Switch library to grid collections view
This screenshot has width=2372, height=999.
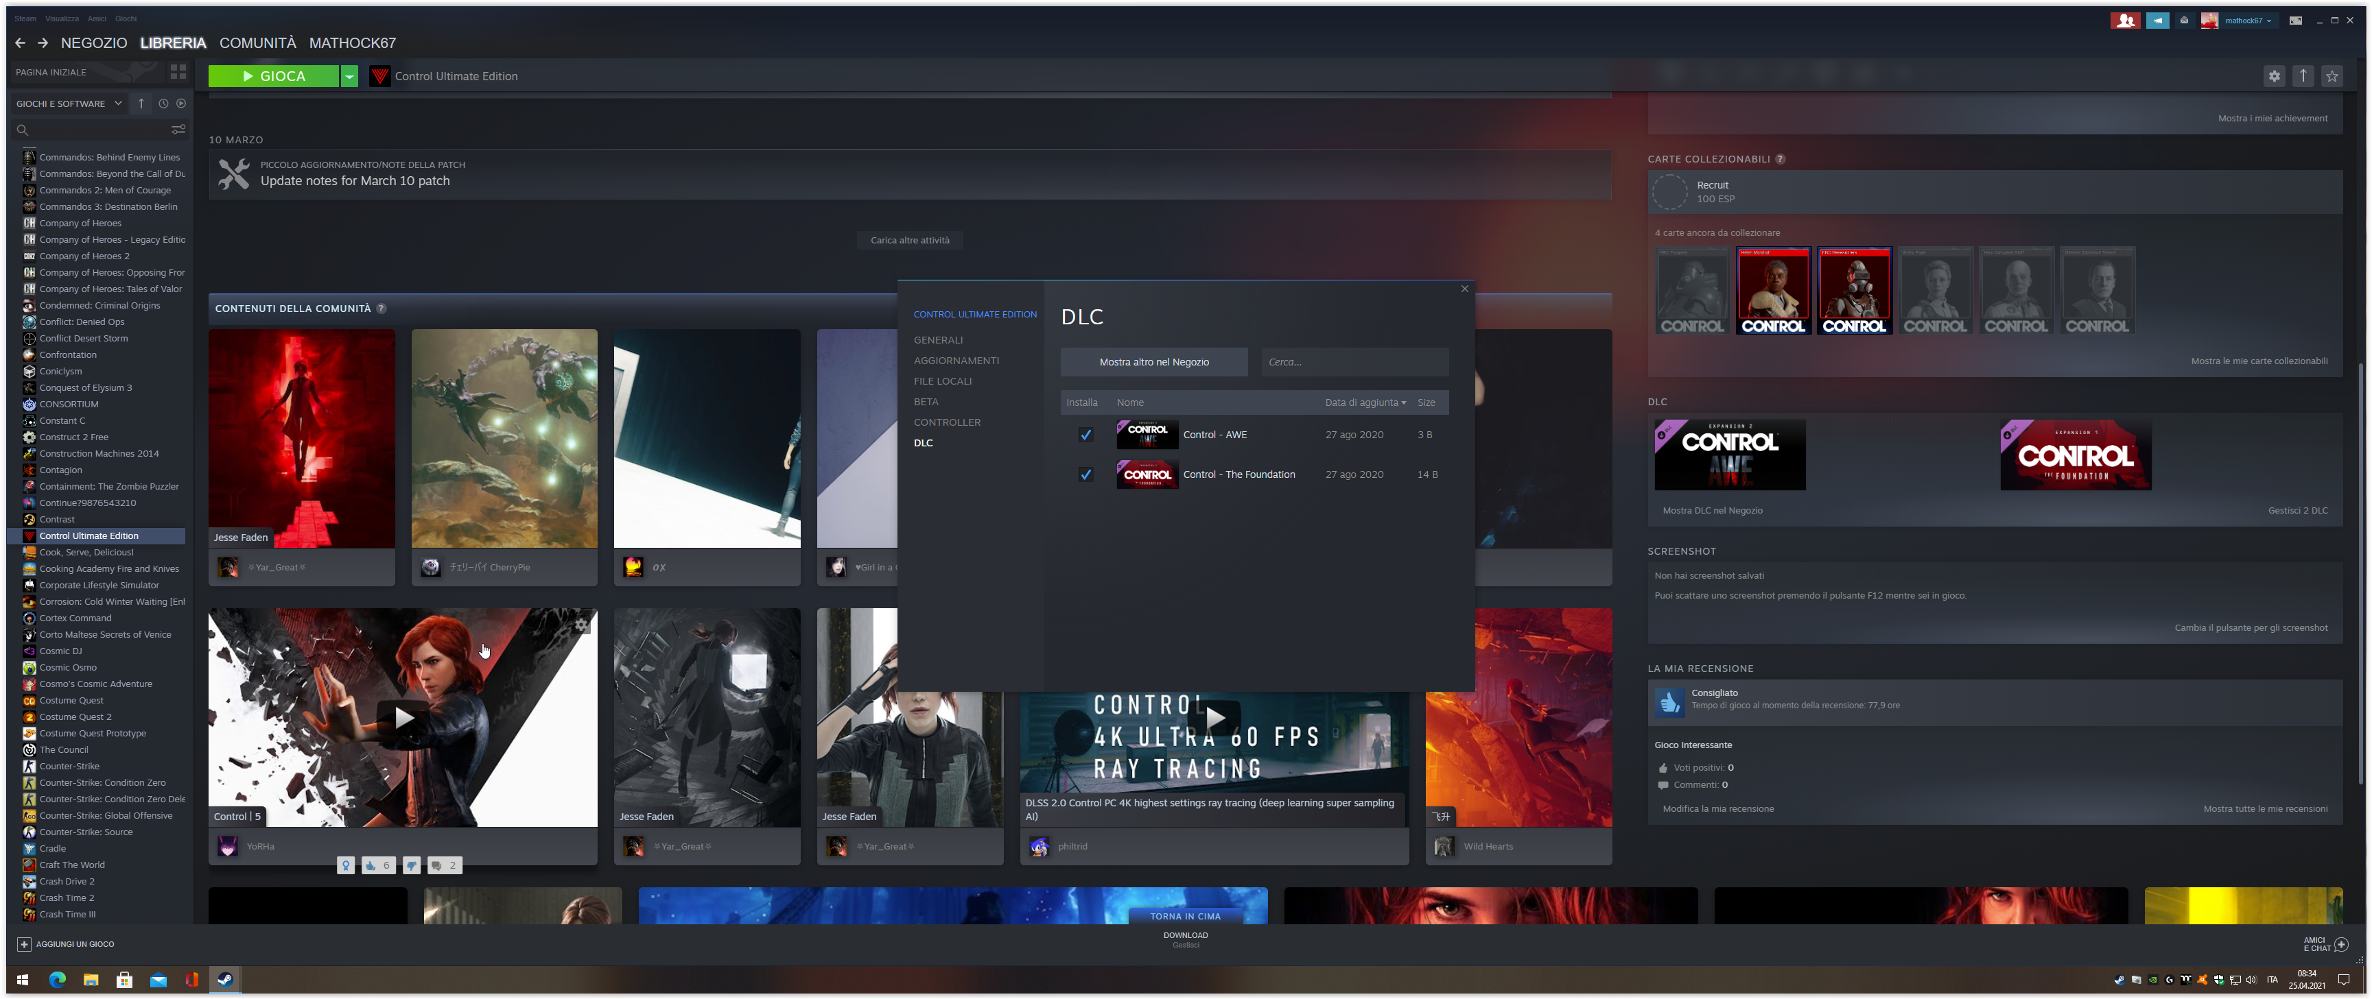[x=178, y=72]
